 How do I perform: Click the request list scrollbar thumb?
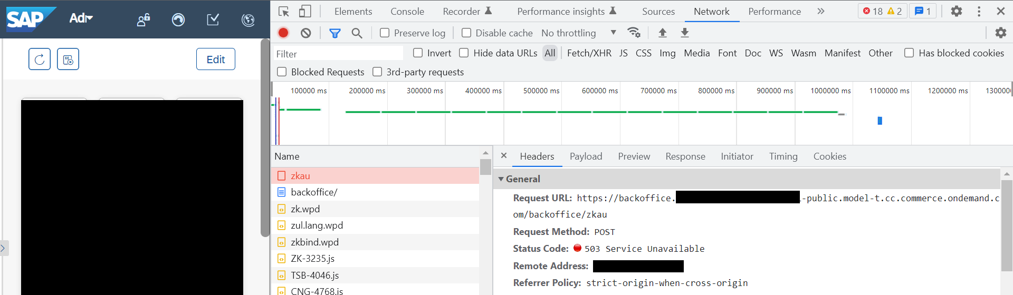click(x=485, y=167)
